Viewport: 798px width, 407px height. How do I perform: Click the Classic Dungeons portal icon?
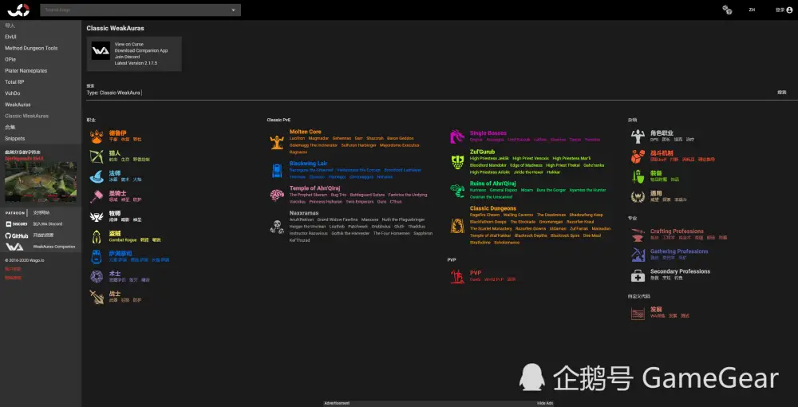click(x=457, y=225)
